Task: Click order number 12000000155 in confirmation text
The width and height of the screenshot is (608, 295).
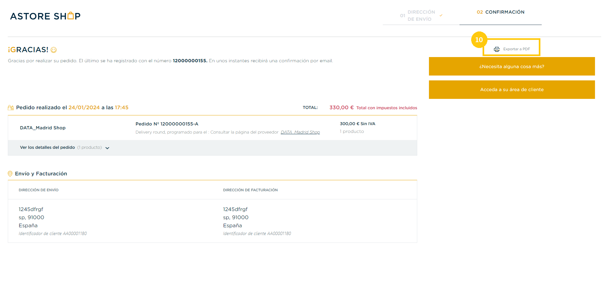Action: coord(190,61)
